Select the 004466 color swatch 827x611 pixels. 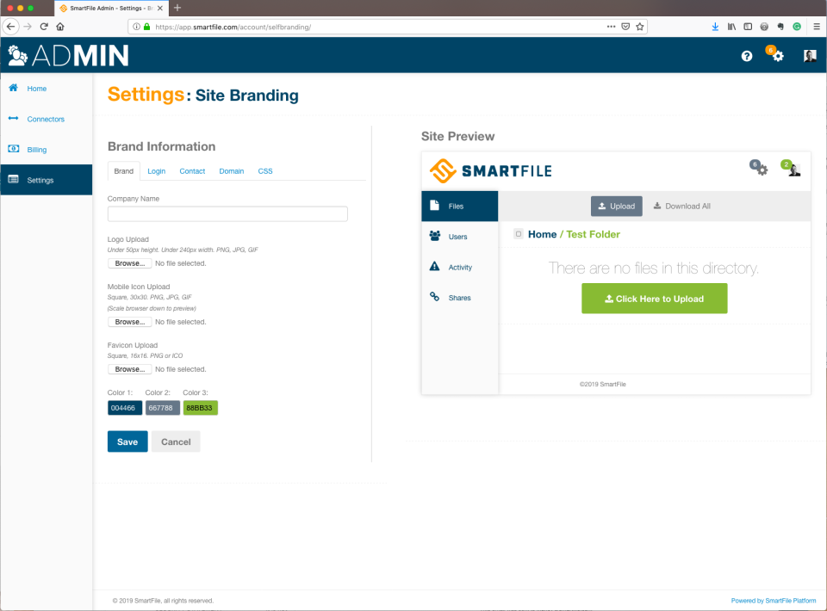pos(124,407)
